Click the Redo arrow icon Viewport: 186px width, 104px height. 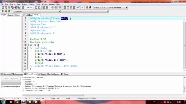(31, 8)
